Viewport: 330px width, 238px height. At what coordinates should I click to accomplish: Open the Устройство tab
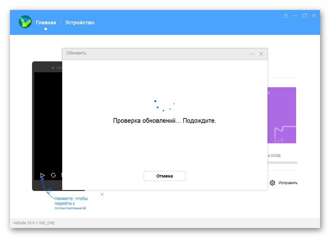80,22
